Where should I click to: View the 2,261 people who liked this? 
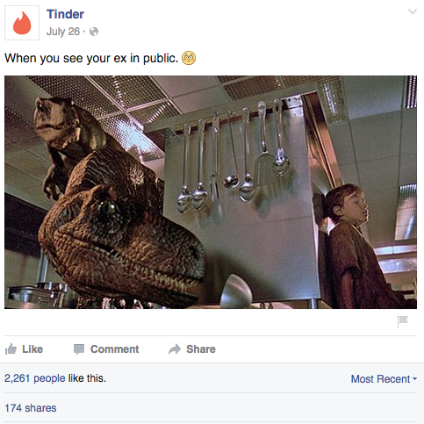35,378
